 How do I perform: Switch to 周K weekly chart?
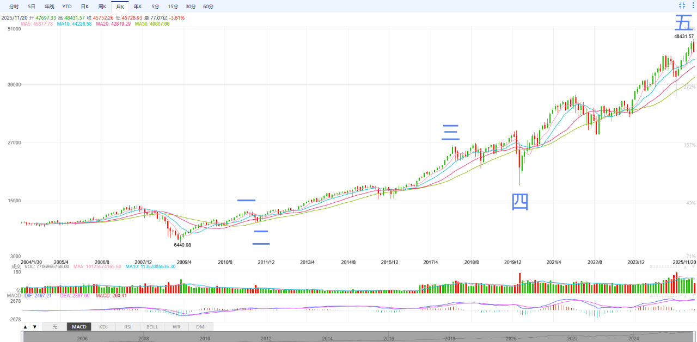102,7
